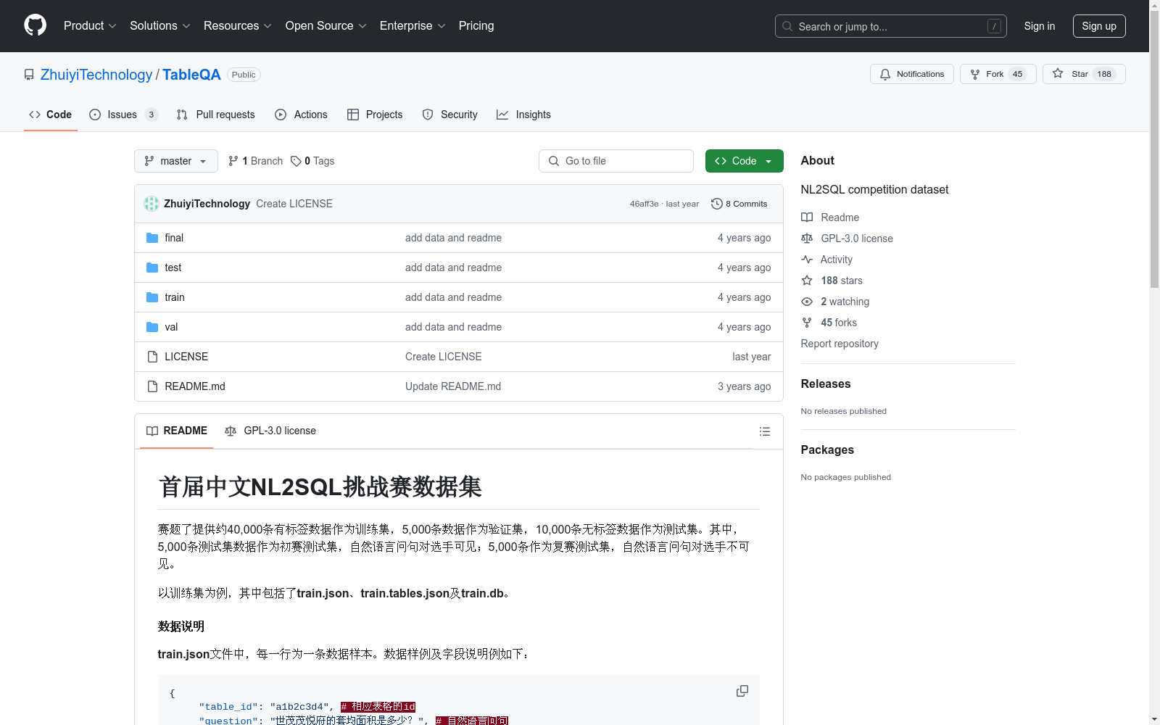Open the green Code dropdown
Screen dimensions: 1160x725
tap(744, 161)
